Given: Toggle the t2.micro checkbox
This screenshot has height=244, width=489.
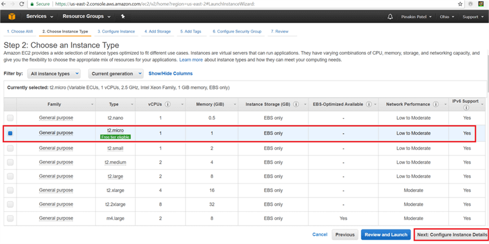Looking at the screenshot, I should [x=10, y=133].
